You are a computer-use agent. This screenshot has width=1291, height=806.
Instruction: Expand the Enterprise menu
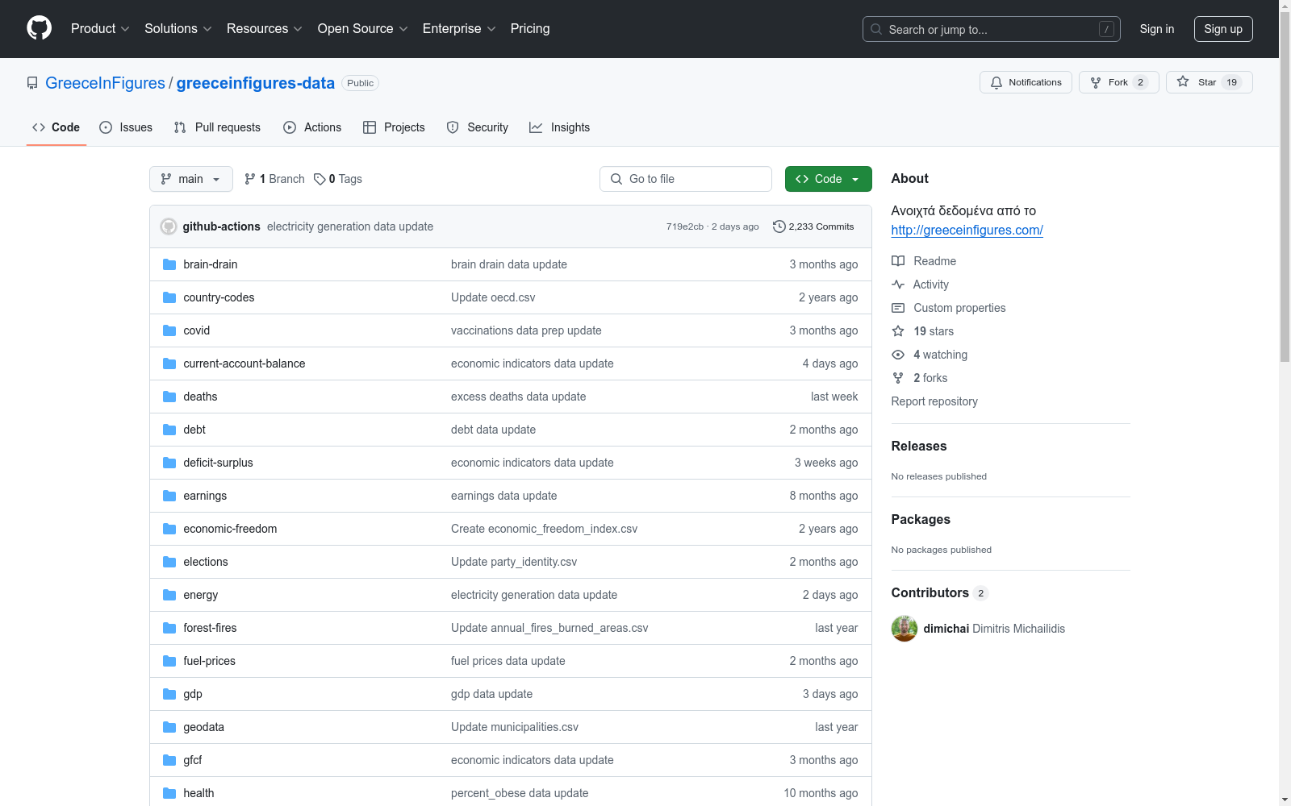[459, 28]
